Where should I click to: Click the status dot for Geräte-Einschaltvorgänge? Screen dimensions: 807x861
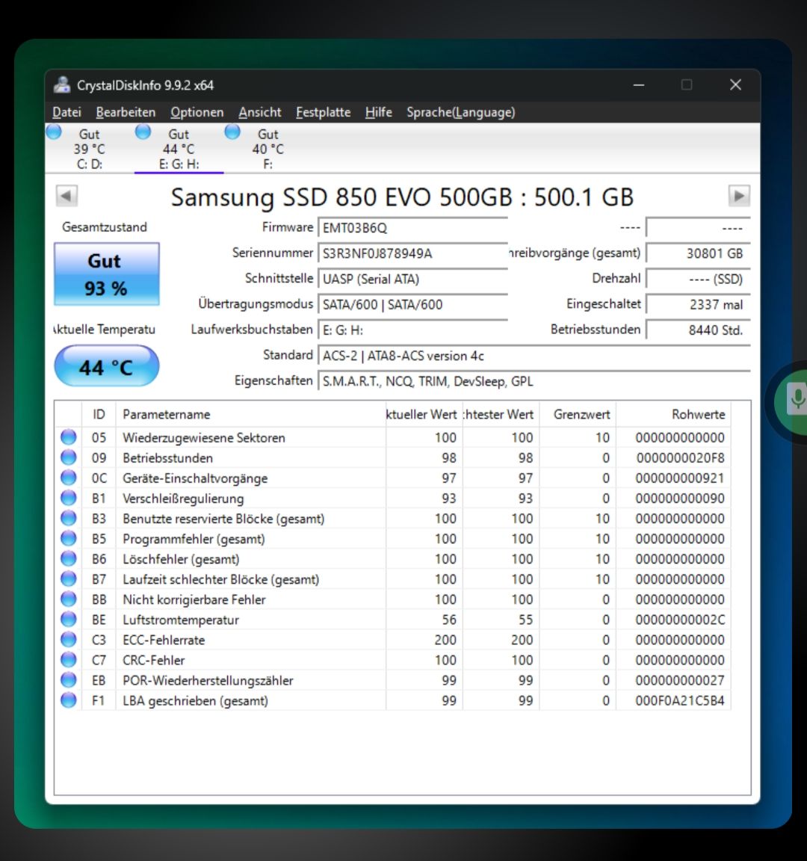tap(69, 478)
